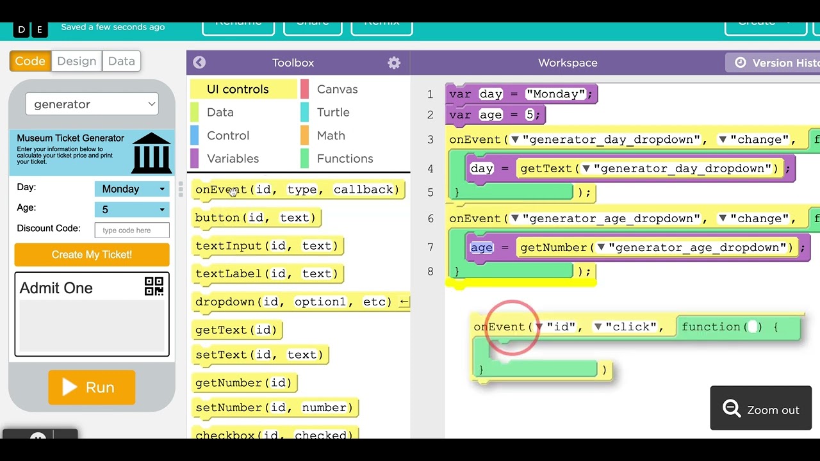The image size is (820, 461).
Task: Click Museum Ticket Generator title text
Action: pos(70,138)
